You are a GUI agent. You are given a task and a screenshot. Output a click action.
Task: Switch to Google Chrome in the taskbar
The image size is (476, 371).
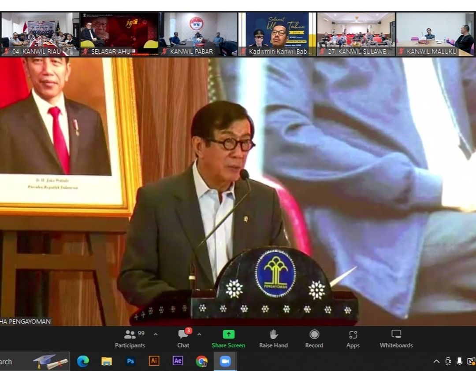[x=201, y=361]
